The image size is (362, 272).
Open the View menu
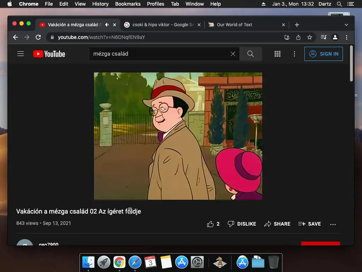click(80, 4)
